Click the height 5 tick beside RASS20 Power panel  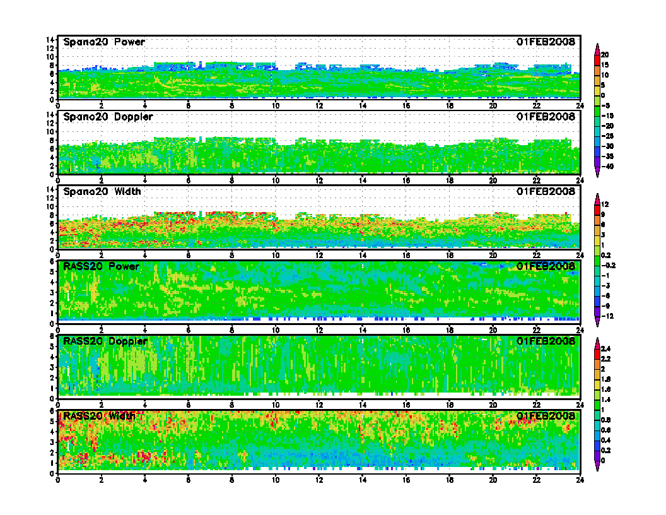pyautogui.click(x=52, y=271)
